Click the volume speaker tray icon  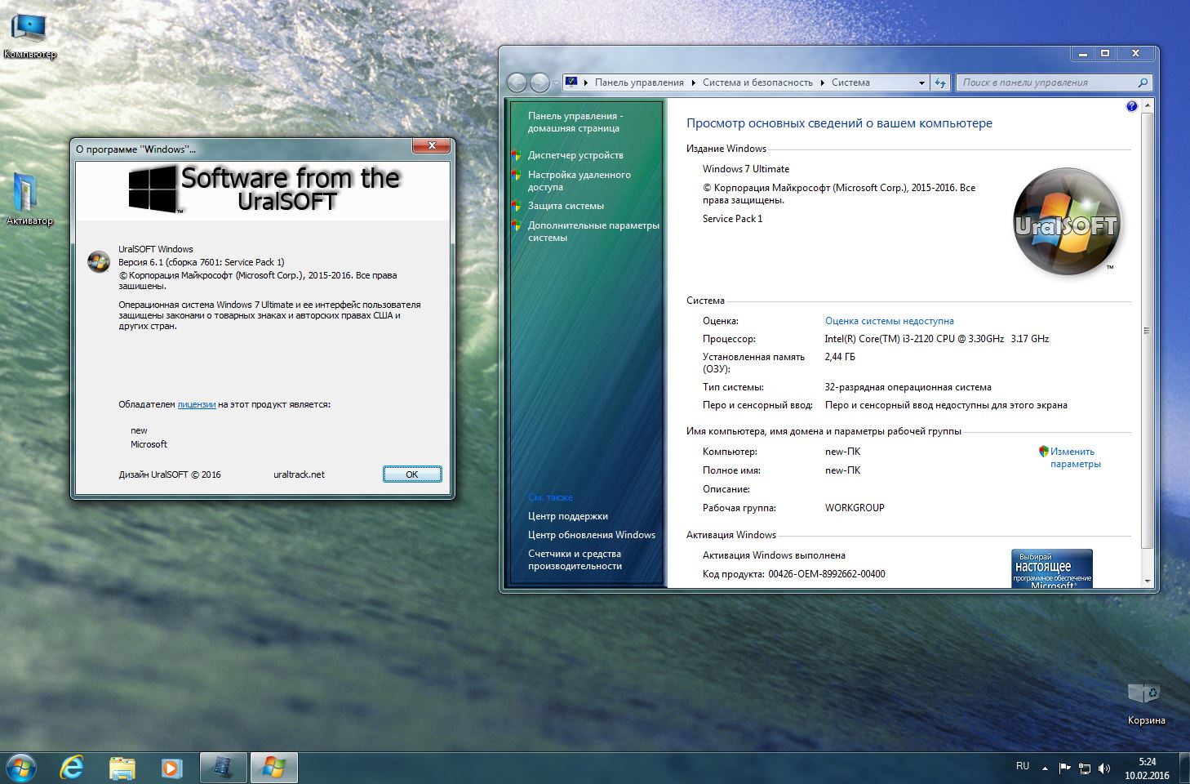1104,768
